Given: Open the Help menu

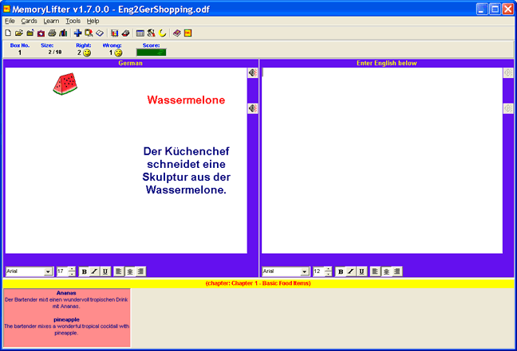Looking at the screenshot, I should [x=93, y=21].
